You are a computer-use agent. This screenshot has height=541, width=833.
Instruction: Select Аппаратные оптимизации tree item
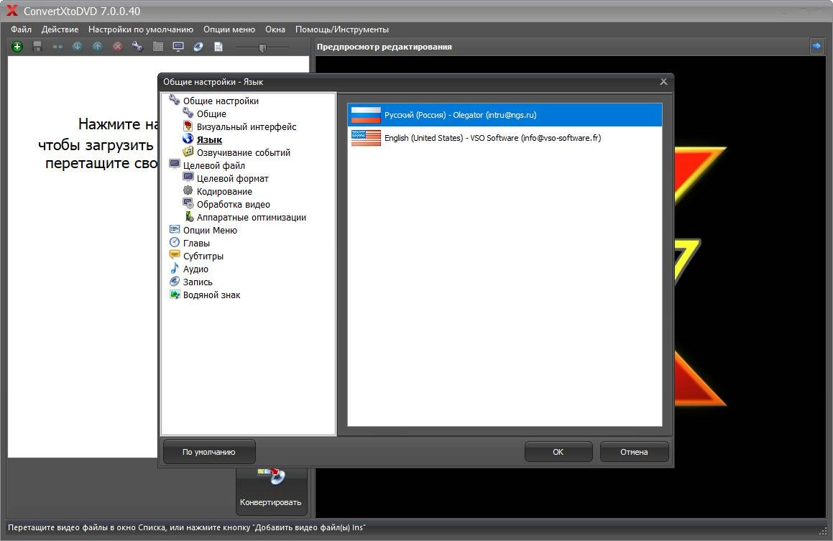tap(252, 217)
